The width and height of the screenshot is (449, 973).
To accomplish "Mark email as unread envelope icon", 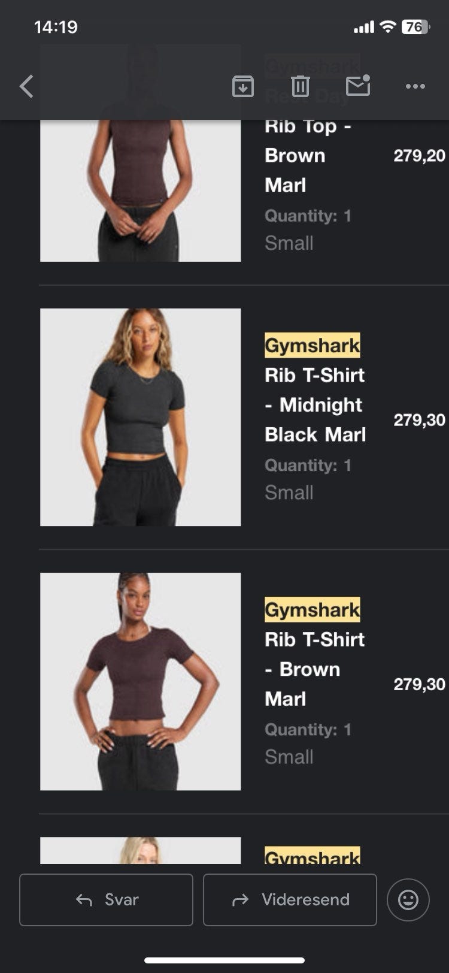I will point(358,86).
